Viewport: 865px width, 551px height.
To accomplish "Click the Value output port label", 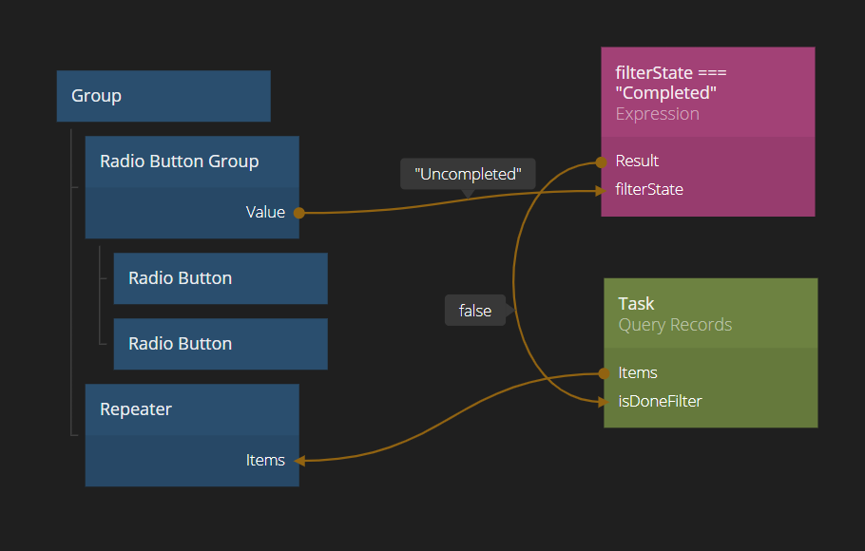I will [x=265, y=213].
